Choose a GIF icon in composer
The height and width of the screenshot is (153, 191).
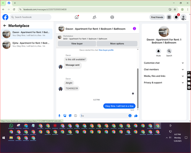(x=76, y=116)
